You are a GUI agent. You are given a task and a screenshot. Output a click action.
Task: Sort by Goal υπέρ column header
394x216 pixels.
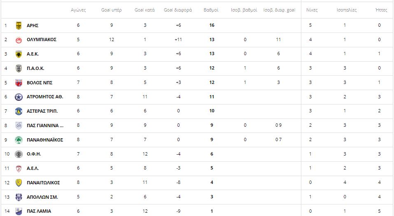pyautogui.click(x=111, y=10)
